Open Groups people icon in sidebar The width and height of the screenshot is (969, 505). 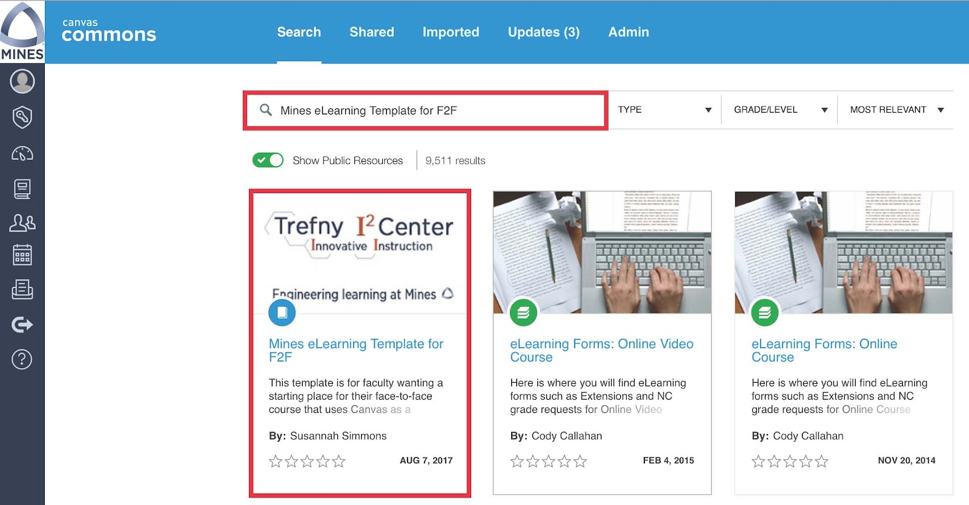point(22,223)
